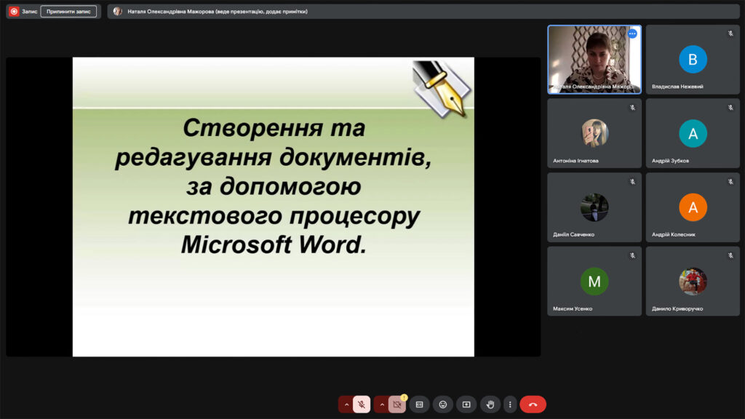Select Антоніна Ігнатова participant tile
Screen dimensions: 745x419
(594, 134)
